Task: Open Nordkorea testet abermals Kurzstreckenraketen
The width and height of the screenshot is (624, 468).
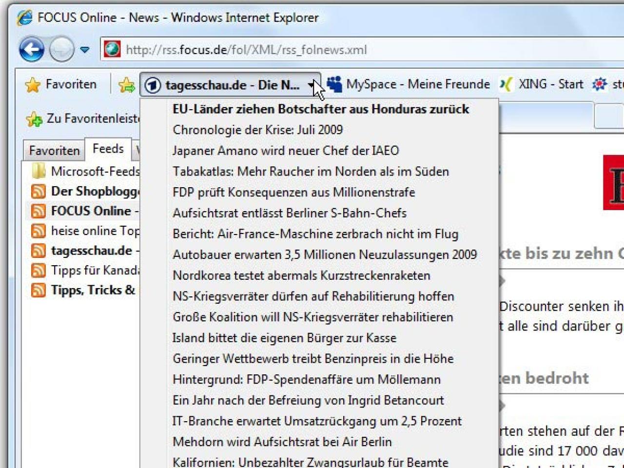Action: coord(320,275)
